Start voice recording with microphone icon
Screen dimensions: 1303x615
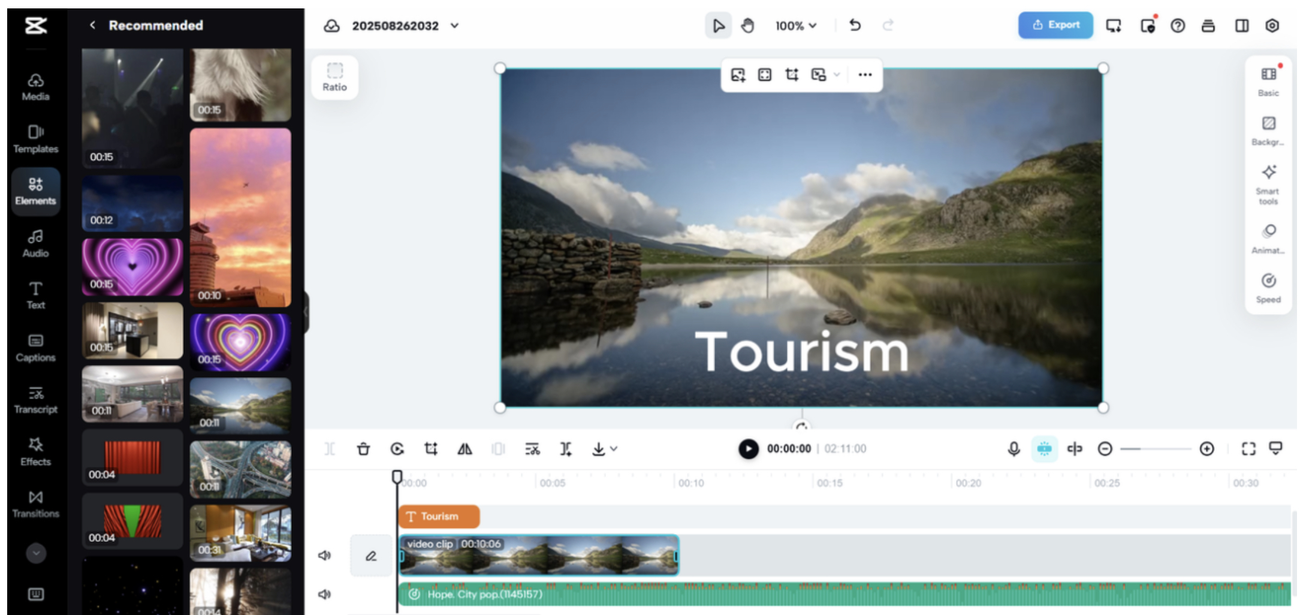pos(1014,449)
